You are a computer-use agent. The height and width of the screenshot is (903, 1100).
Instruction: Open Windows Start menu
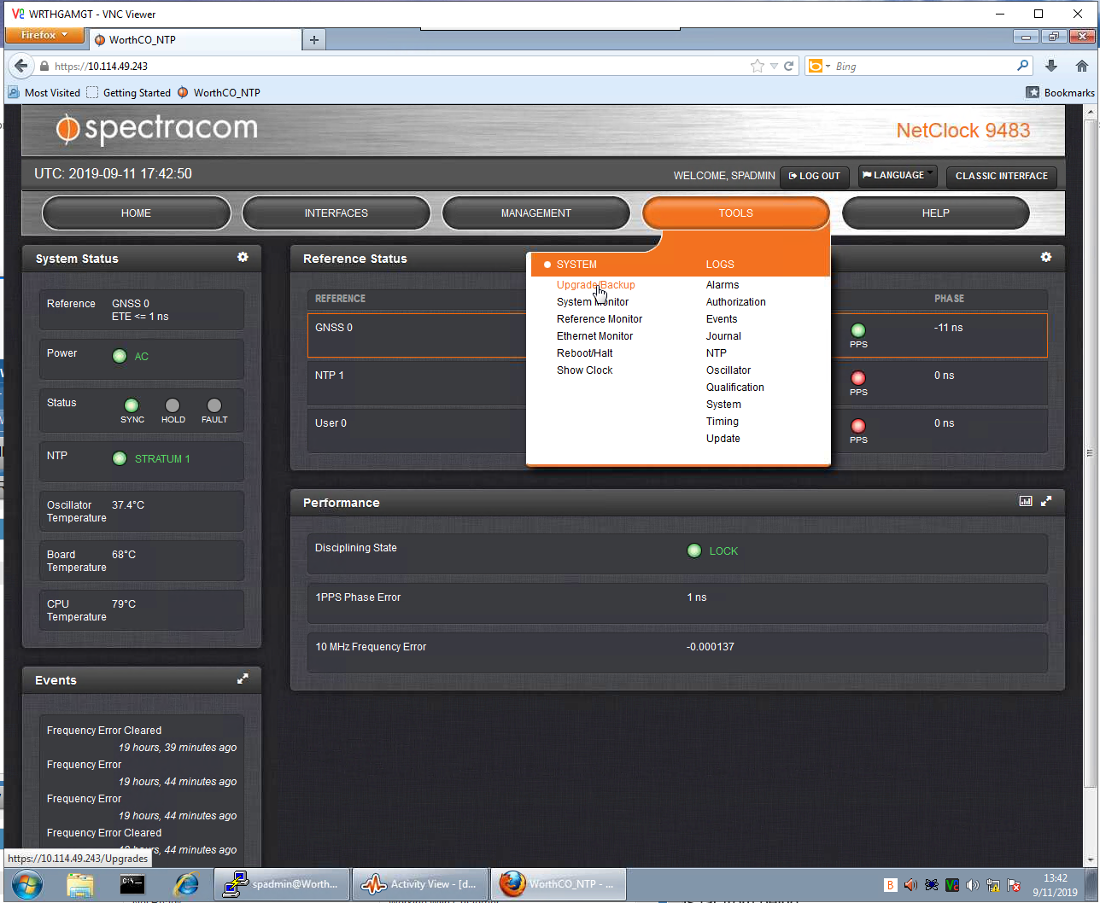27,884
